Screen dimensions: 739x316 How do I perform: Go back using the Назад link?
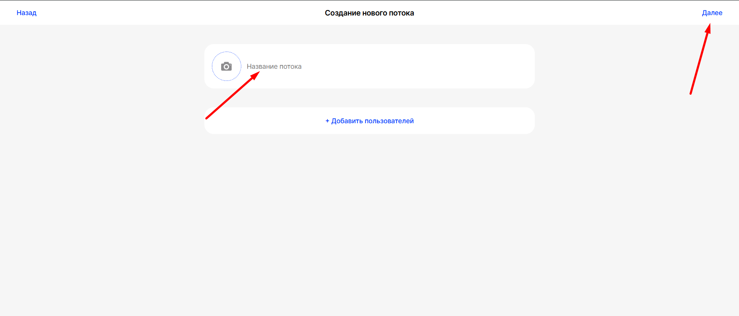26,13
